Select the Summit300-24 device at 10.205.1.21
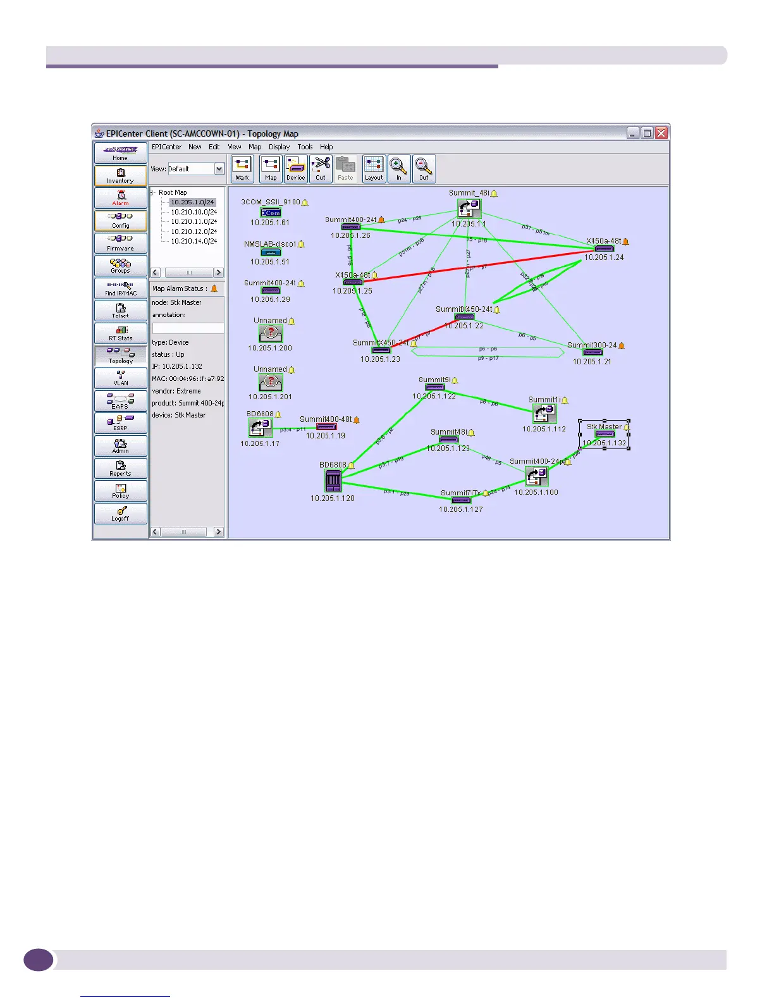The height and width of the screenshot is (1002, 774). 592,352
